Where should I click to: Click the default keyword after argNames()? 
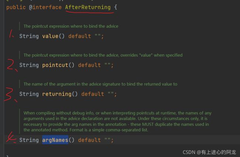point(89,140)
